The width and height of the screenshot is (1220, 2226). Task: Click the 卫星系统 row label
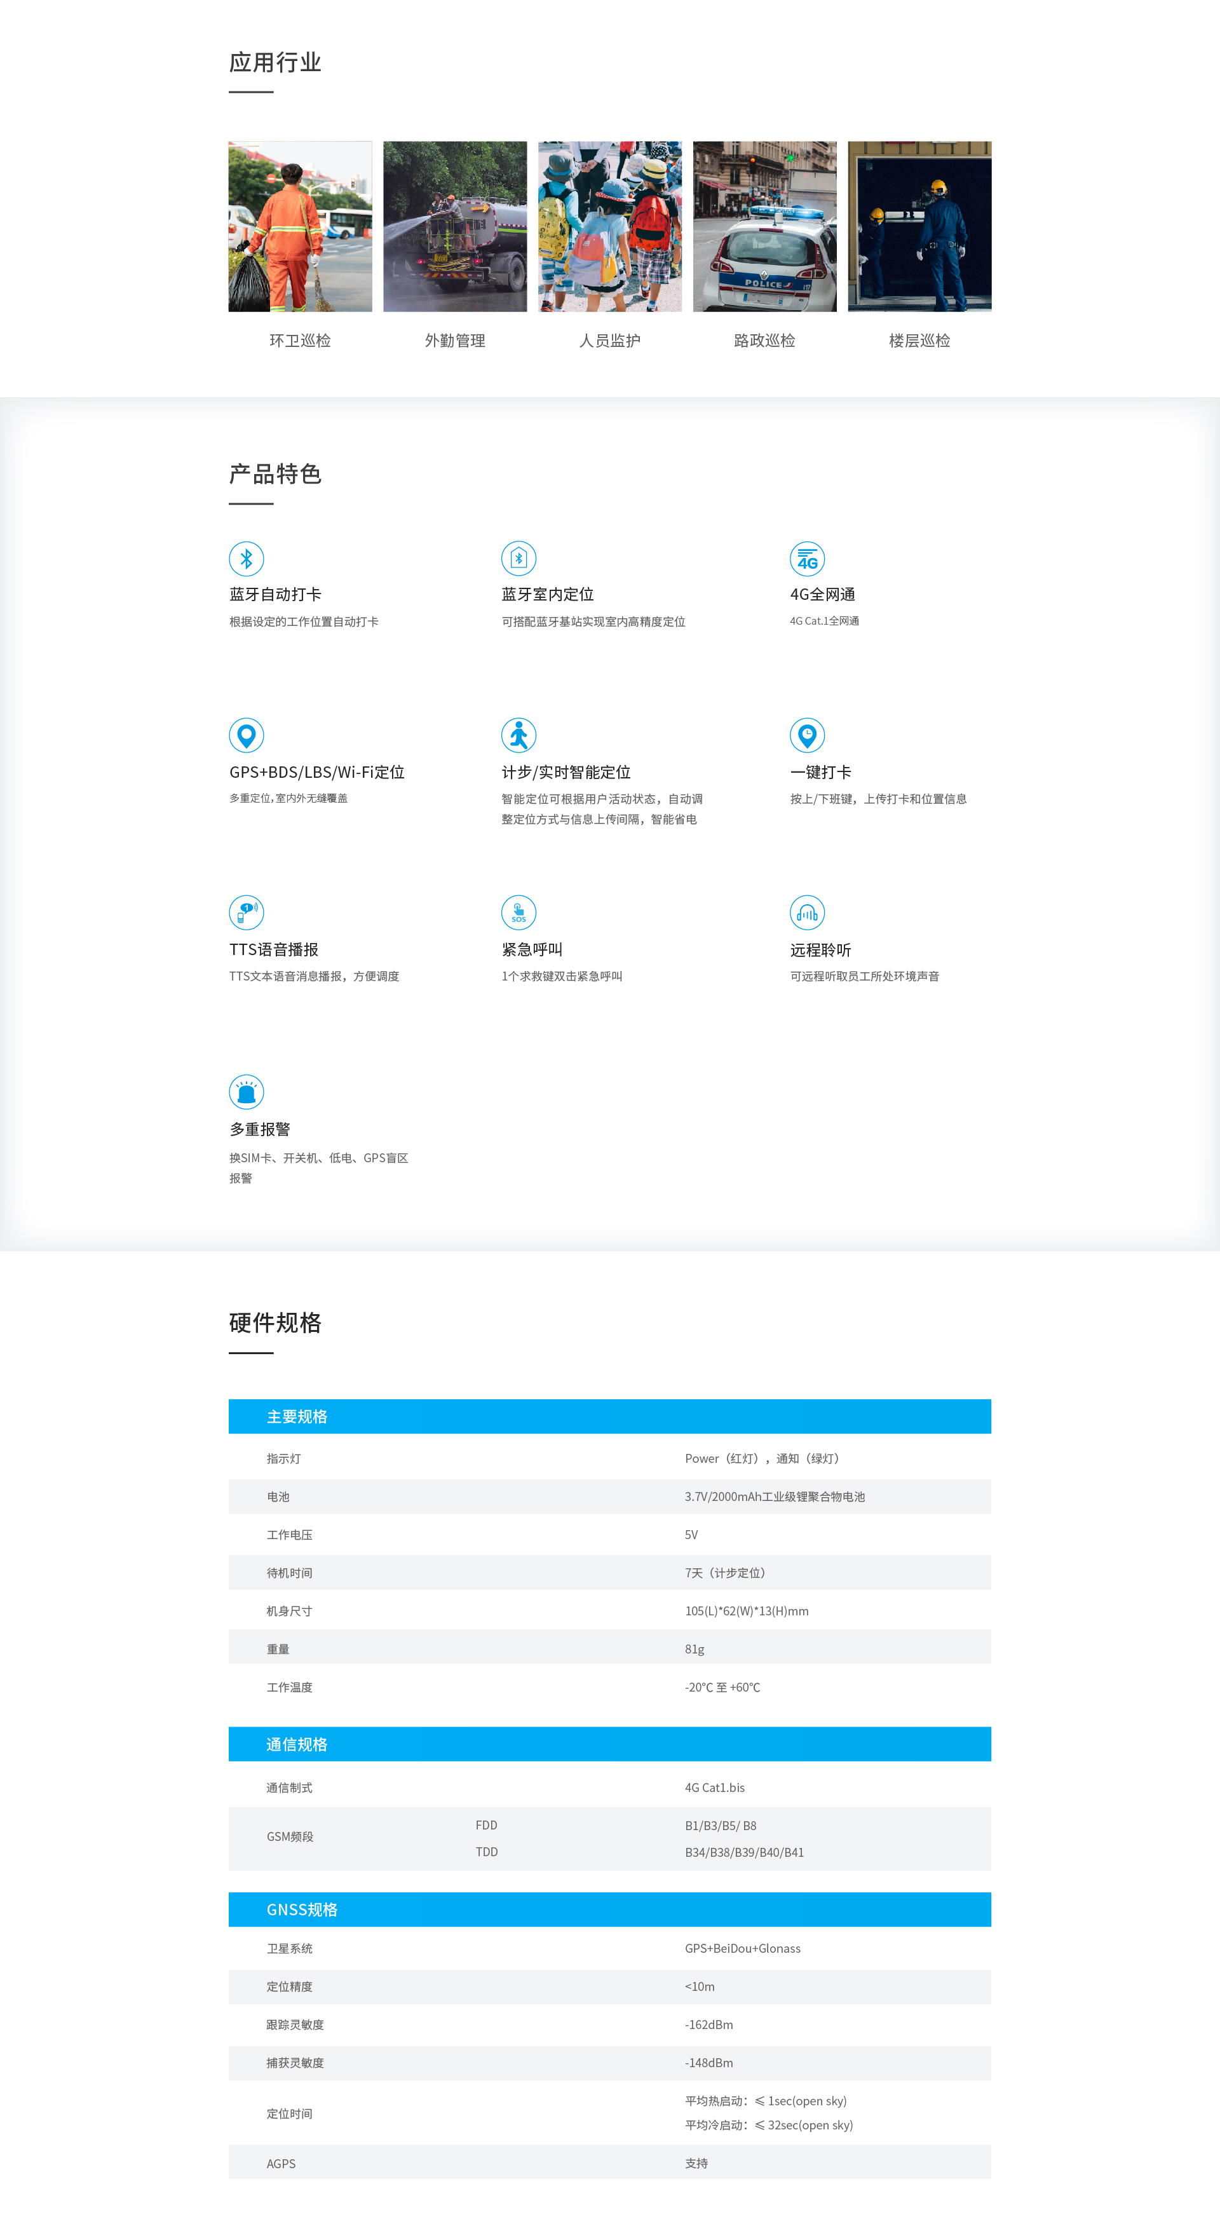point(290,1948)
